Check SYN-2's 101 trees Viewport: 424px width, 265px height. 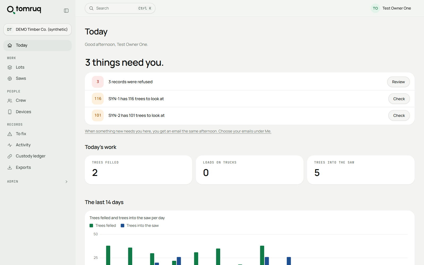click(x=399, y=116)
